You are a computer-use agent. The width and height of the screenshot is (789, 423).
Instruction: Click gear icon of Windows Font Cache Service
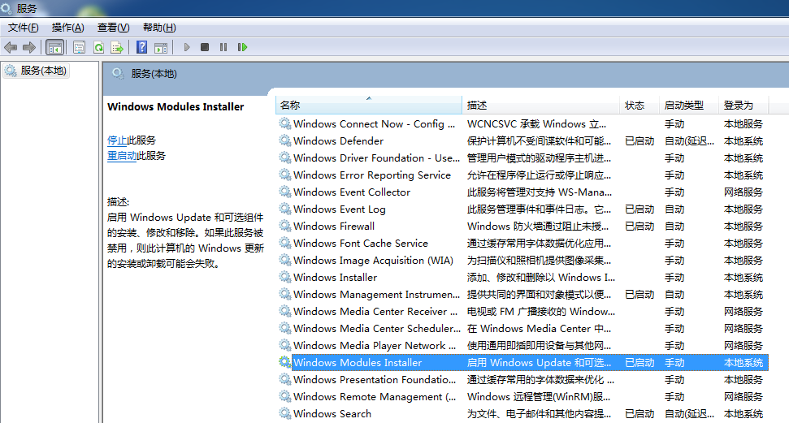(x=285, y=243)
